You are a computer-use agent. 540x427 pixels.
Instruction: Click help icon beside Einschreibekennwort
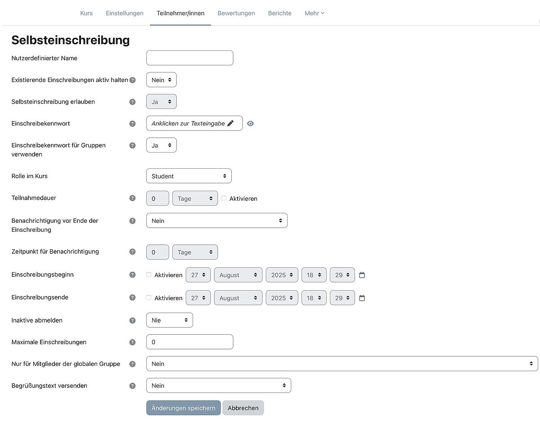[132, 123]
